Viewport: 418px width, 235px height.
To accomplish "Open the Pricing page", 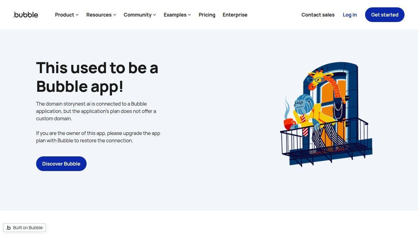I will pos(207,15).
